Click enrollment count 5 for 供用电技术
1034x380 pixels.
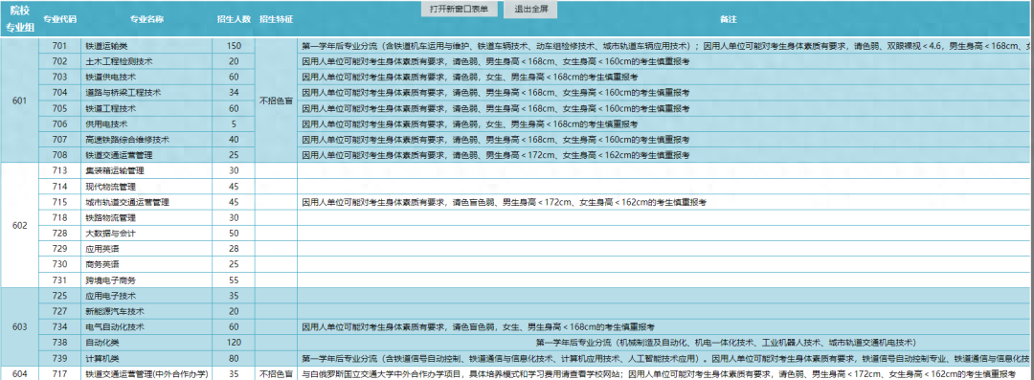[x=235, y=123]
